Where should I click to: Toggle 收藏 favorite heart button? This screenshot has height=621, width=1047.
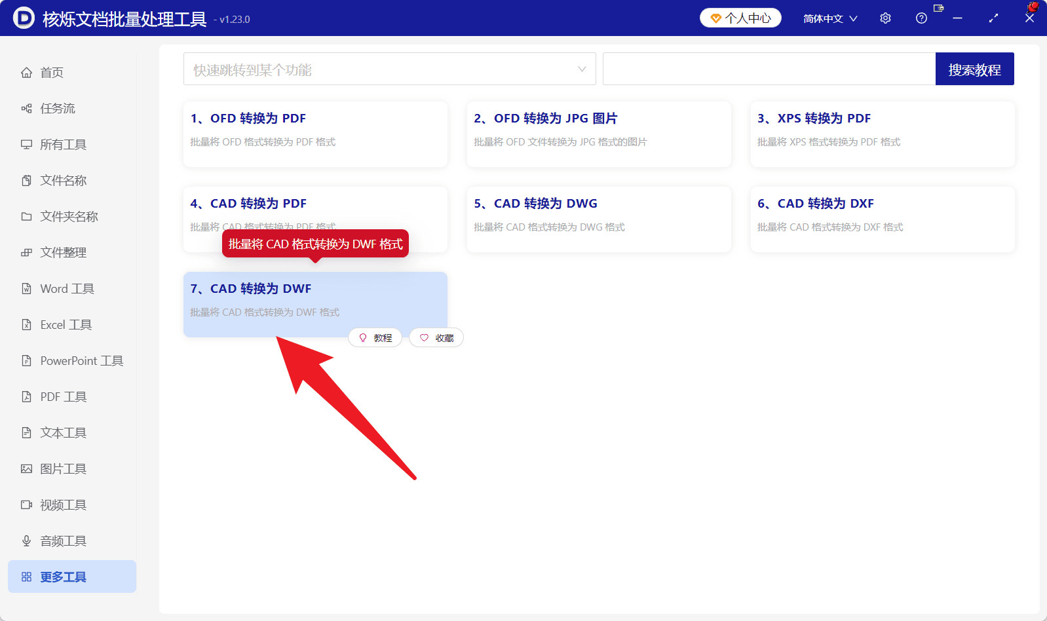pos(436,338)
